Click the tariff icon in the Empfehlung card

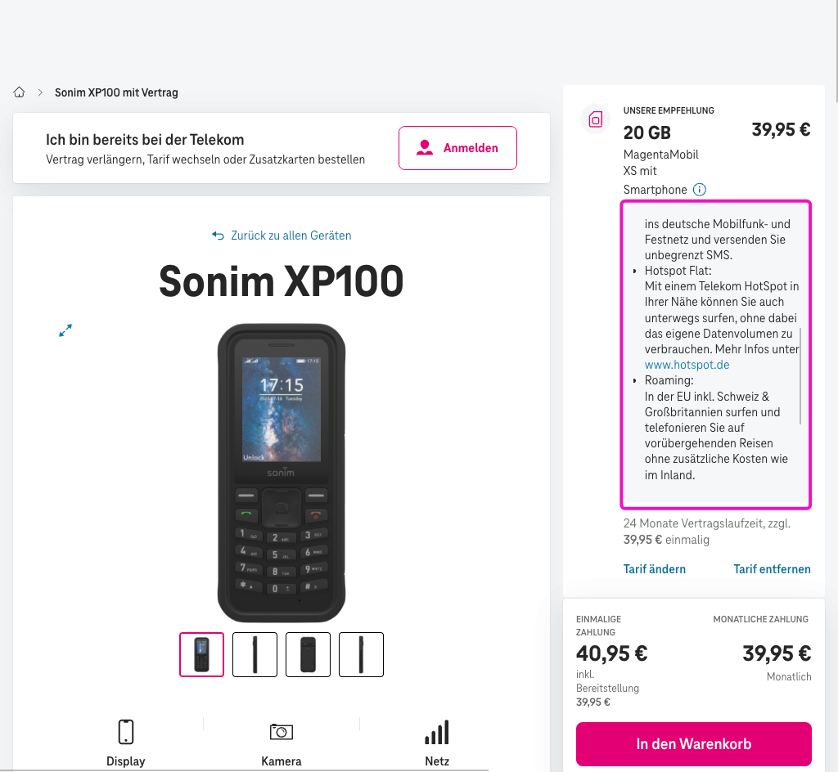pyautogui.click(x=595, y=119)
